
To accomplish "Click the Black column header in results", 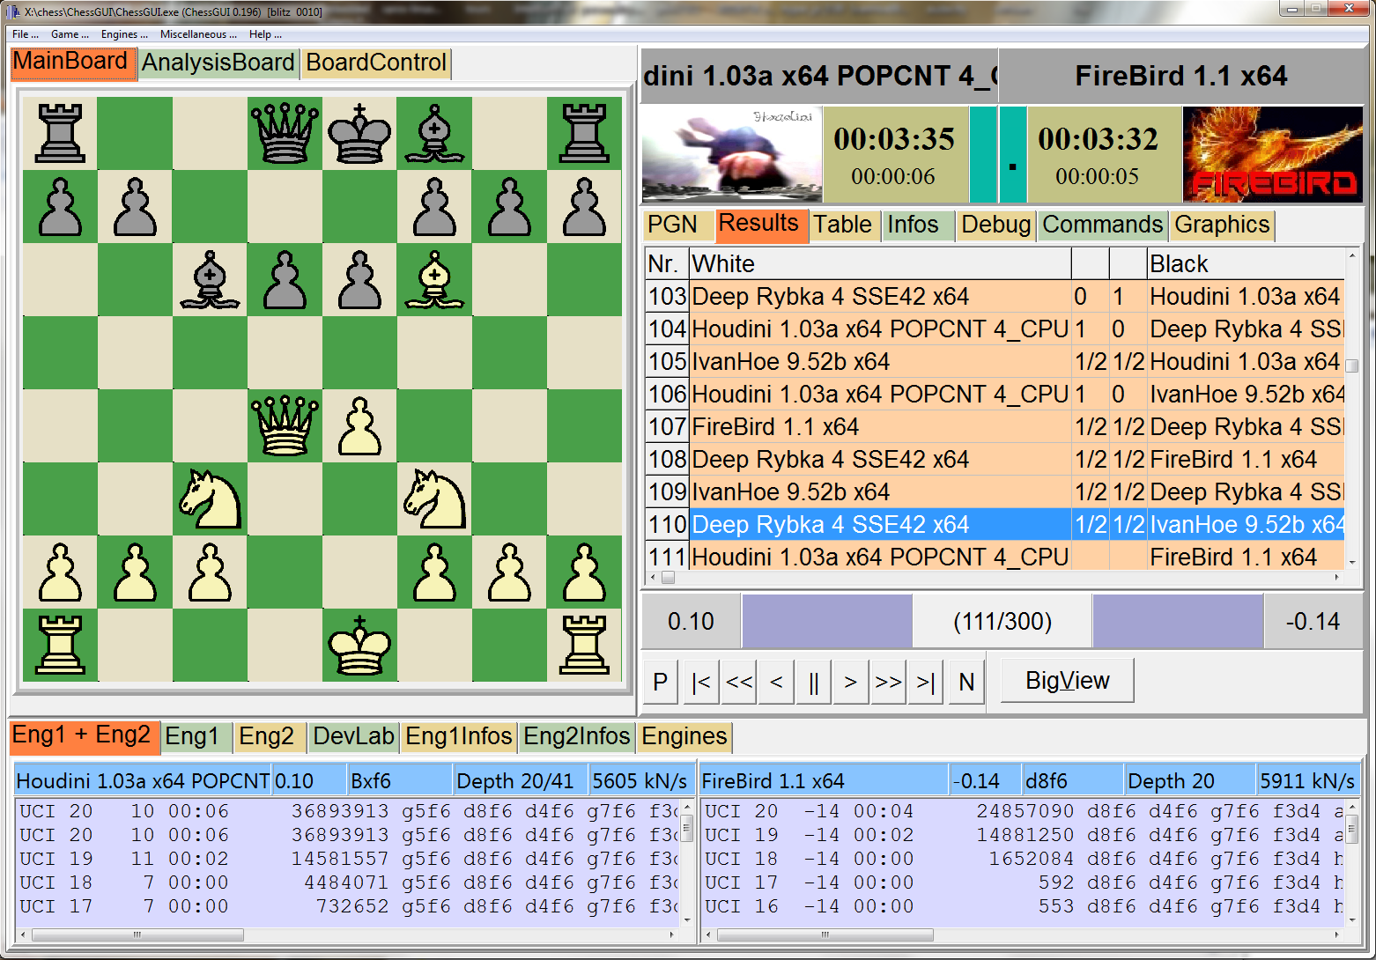I will click(1246, 264).
